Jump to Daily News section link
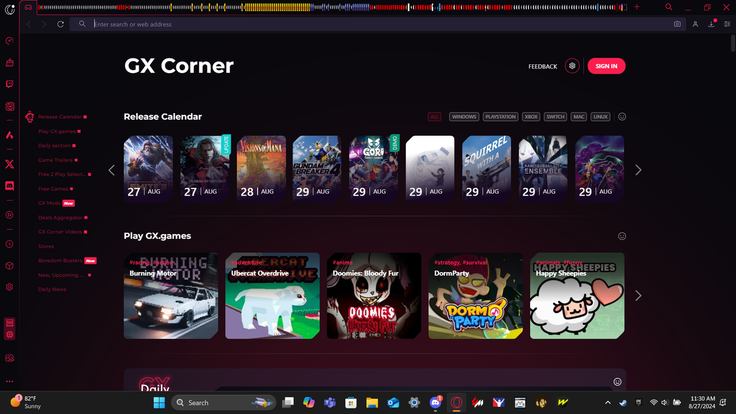 [x=52, y=289]
